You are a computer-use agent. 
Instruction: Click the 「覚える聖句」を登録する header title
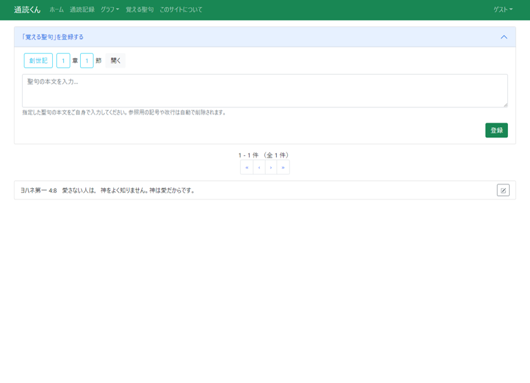point(52,37)
